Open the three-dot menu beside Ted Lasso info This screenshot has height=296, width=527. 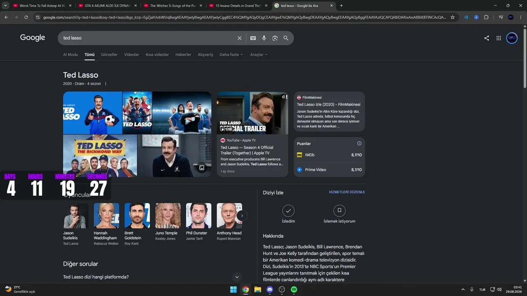[105, 84]
